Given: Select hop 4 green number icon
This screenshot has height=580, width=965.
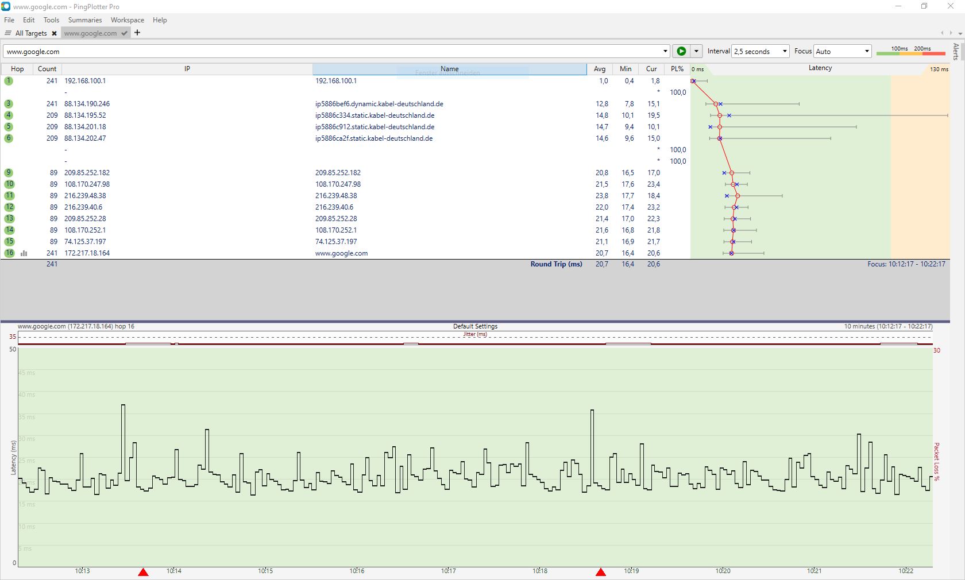Looking at the screenshot, I should (x=9, y=115).
